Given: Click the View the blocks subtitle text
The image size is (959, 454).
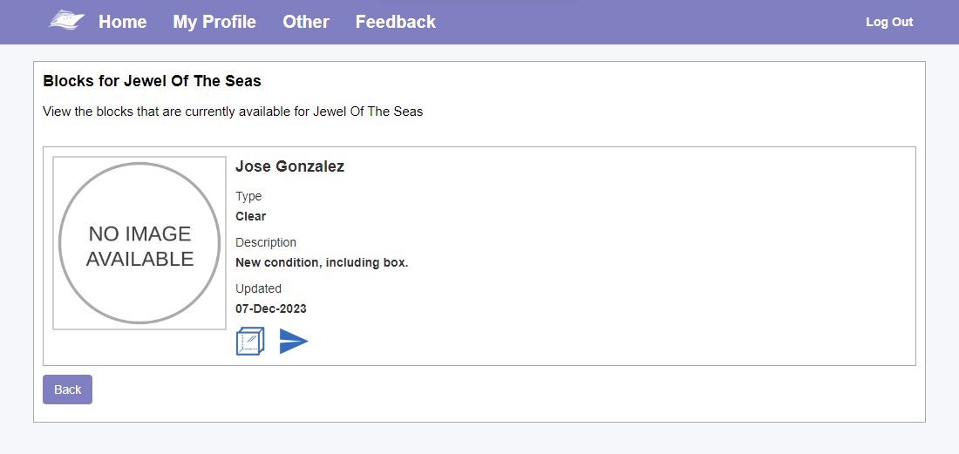Looking at the screenshot, I should (233, 112).
